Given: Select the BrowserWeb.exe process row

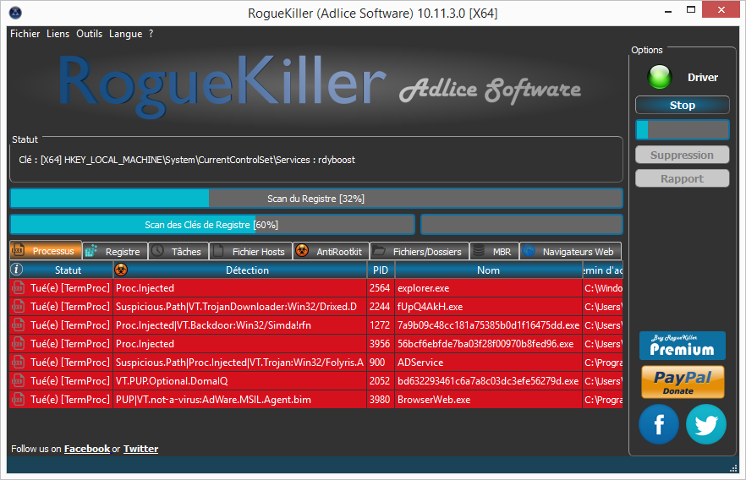Looking at the screenshot, I should 433,400.
